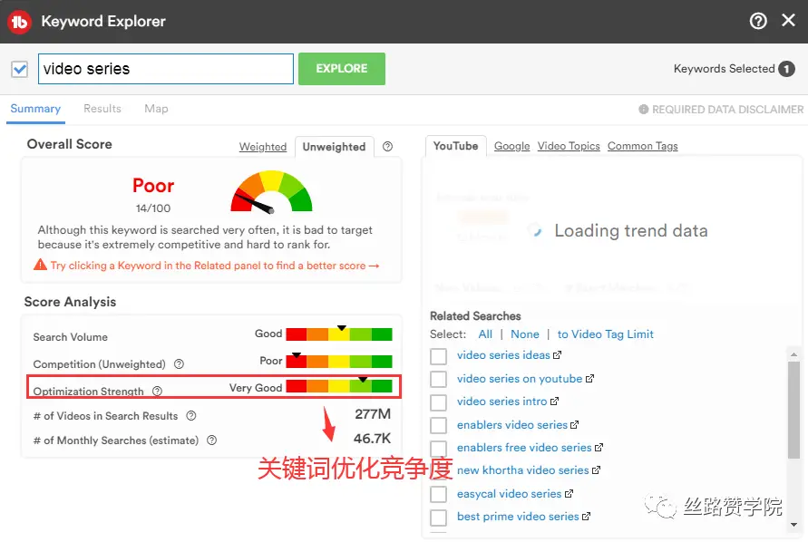Switch to the Google tab
Image resolution: width=808 pixels, height=542 pixels.
[511, 146]
